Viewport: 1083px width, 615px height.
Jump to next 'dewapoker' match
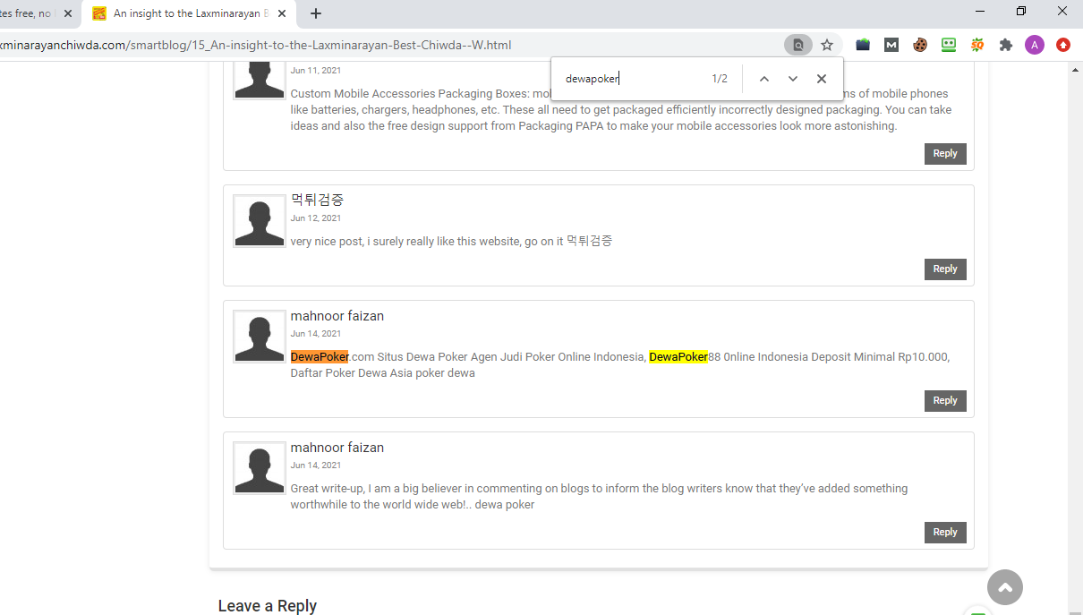coord(792,78)
